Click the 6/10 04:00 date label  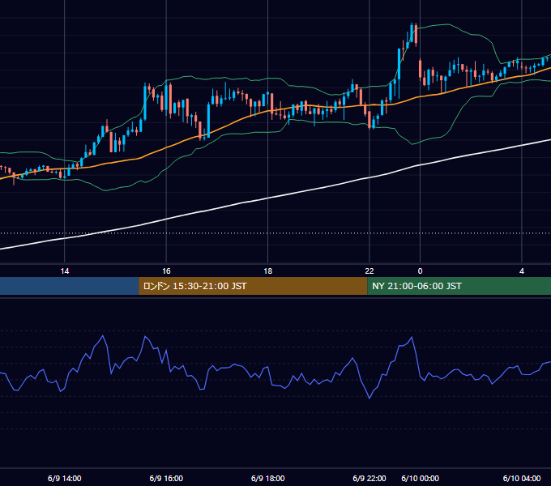pos(522,478)
